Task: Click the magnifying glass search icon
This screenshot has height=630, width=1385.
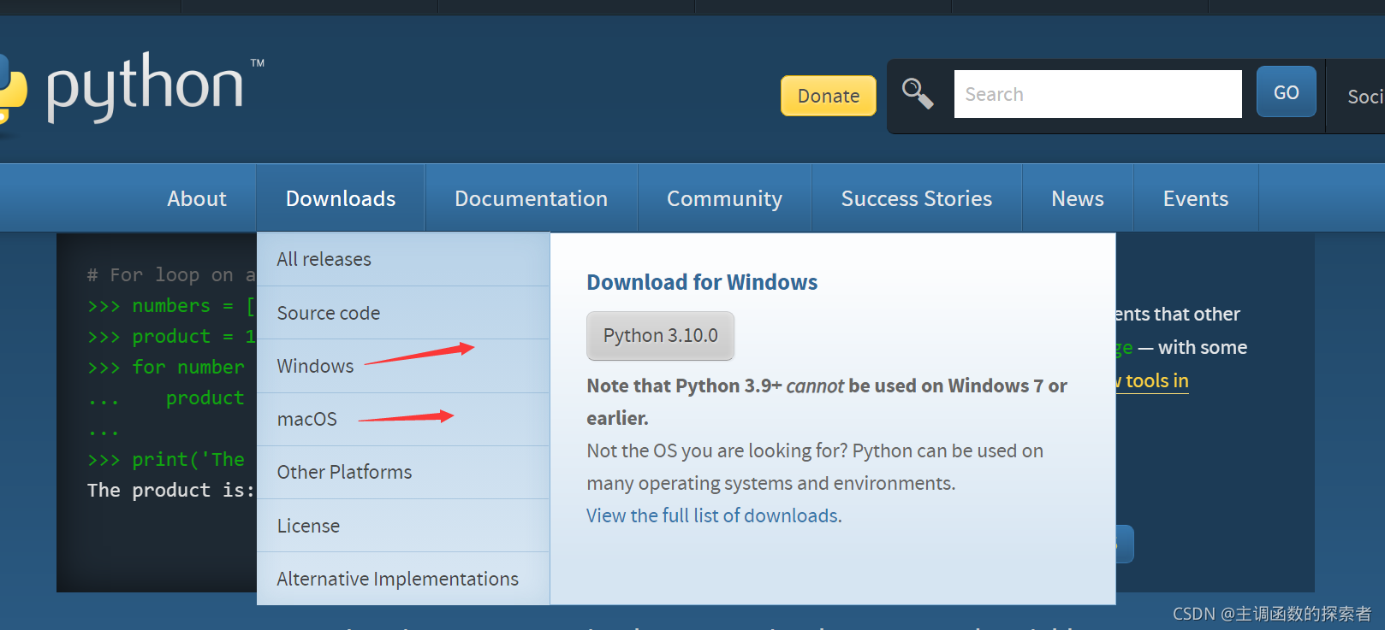Action: pyautogui.click(x=918, y=93)
